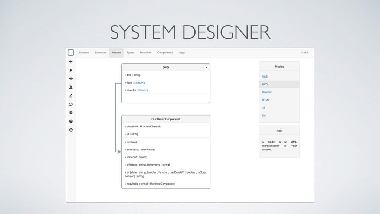The width and height of the screenshot is (380, 214).
Task: Click the RuntimeComponent model header
Action: (166, 119)
